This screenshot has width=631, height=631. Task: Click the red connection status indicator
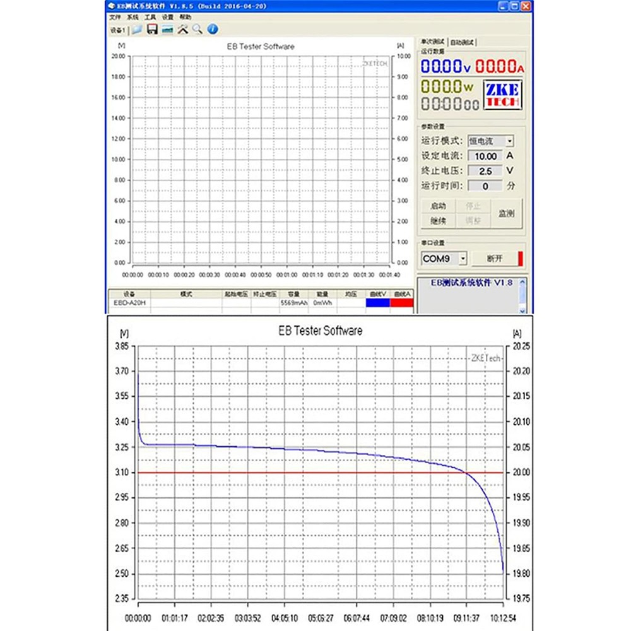pyautogui.click(x=521, y=258)
